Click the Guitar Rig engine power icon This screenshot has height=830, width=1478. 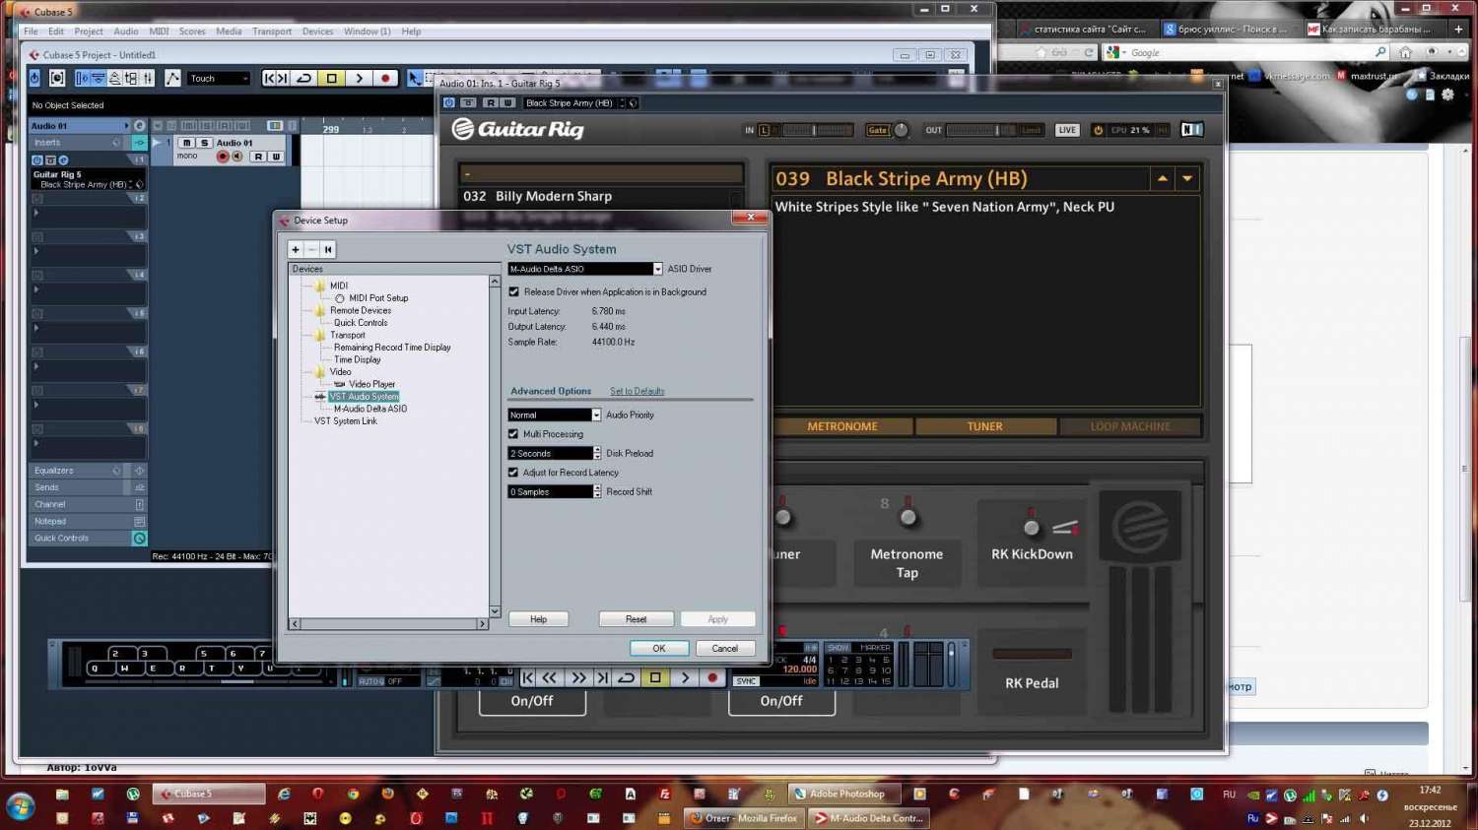(1098, 130)
